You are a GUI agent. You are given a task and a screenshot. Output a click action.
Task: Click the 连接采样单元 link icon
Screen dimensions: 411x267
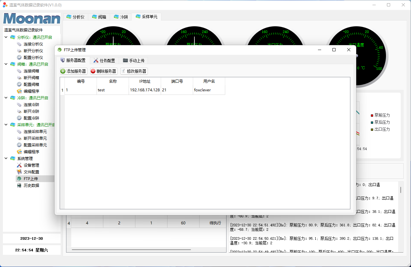pyautogui.click(x=19, y=131)
